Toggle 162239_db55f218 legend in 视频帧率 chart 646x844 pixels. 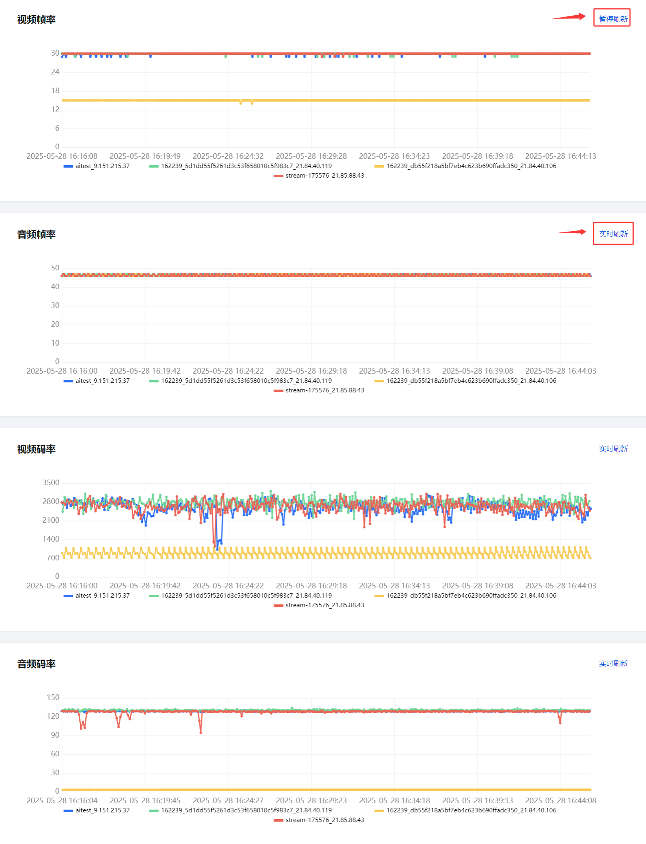(465, 166)
